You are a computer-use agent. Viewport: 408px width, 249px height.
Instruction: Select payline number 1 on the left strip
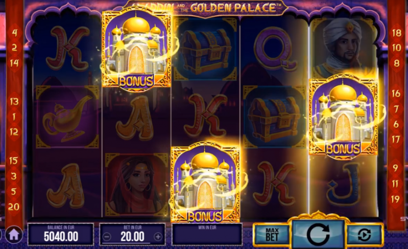[14, 117]
